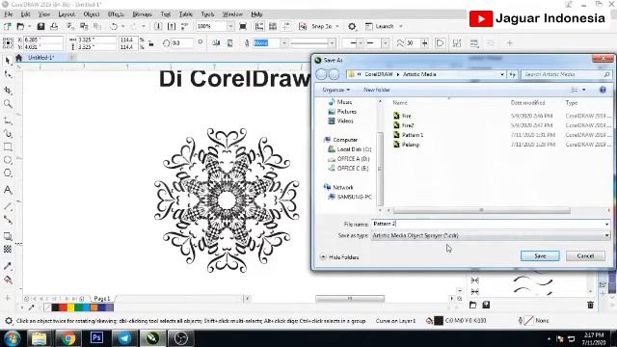Switch to the Page 1 tab
617x347 pixels.
click(102, 299)
